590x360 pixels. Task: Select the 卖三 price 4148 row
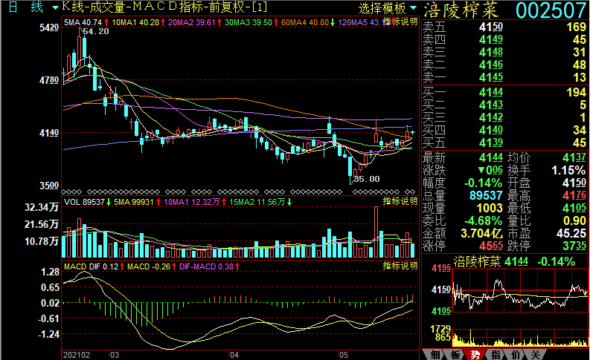[504, 52]
